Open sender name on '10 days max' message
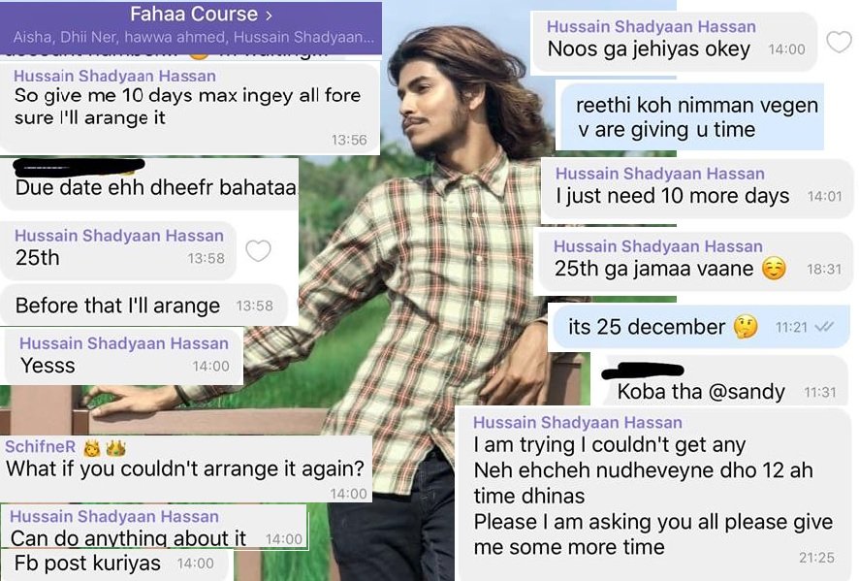Screen dimensions: 859x581 tap(114, 76)
